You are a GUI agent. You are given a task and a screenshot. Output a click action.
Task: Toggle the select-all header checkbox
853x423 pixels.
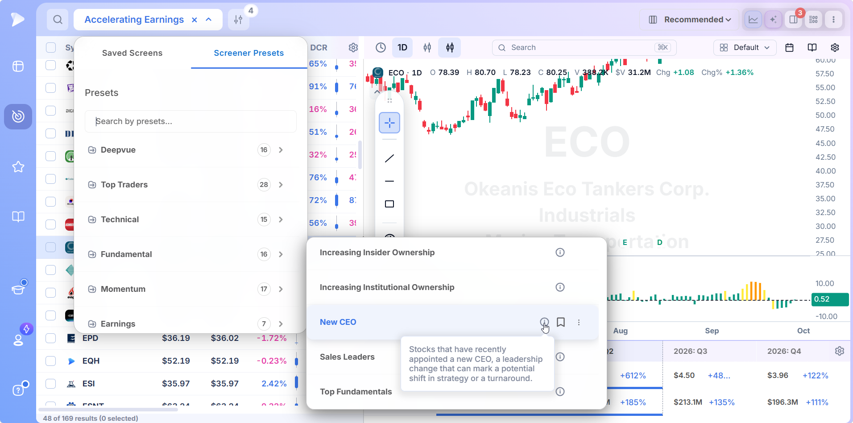(51, 48)
